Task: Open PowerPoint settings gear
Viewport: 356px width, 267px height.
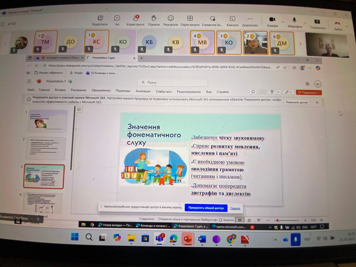Action: pyautogui.click(x=307, y=84)
